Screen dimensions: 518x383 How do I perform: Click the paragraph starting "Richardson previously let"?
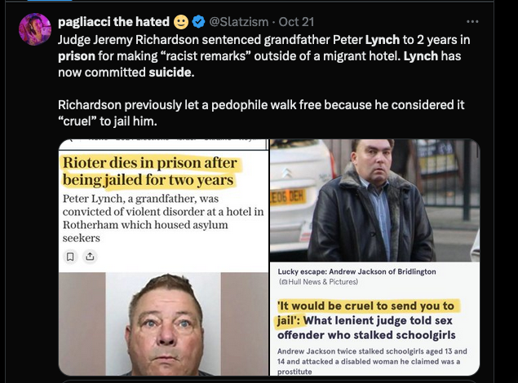pyautogui.click(x=261, y=112)
